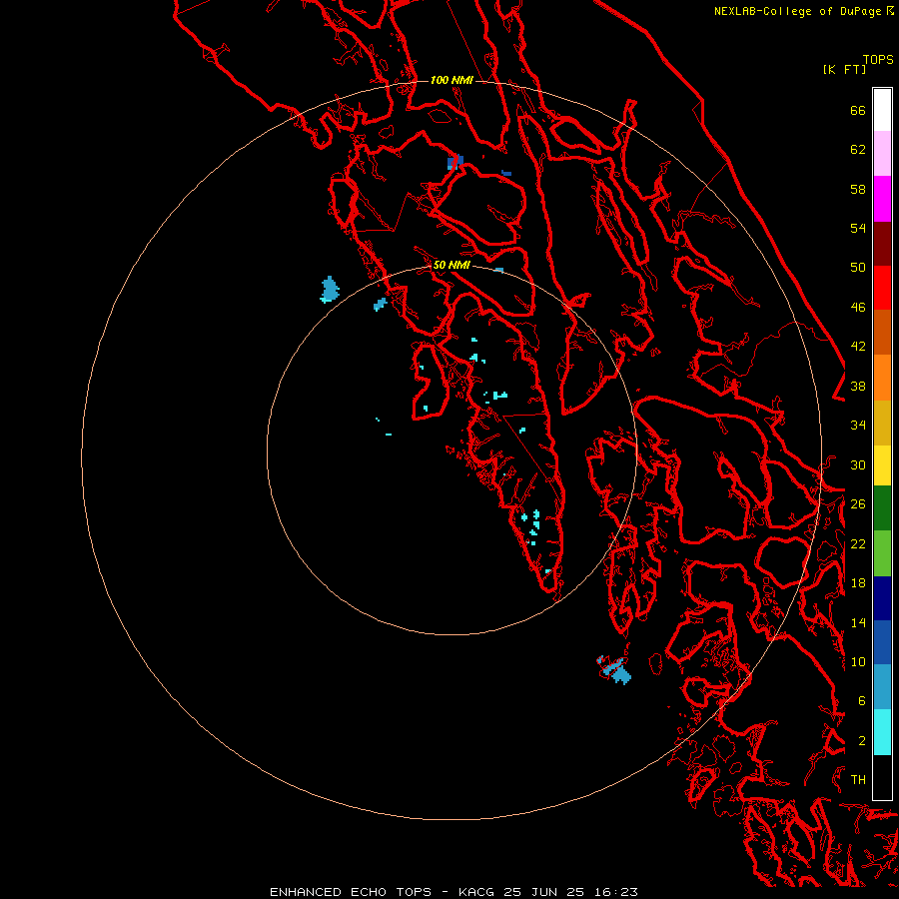Click the '2' legend value
The height and width of the screenshot is (899, 899).
(x=861, y=741)
